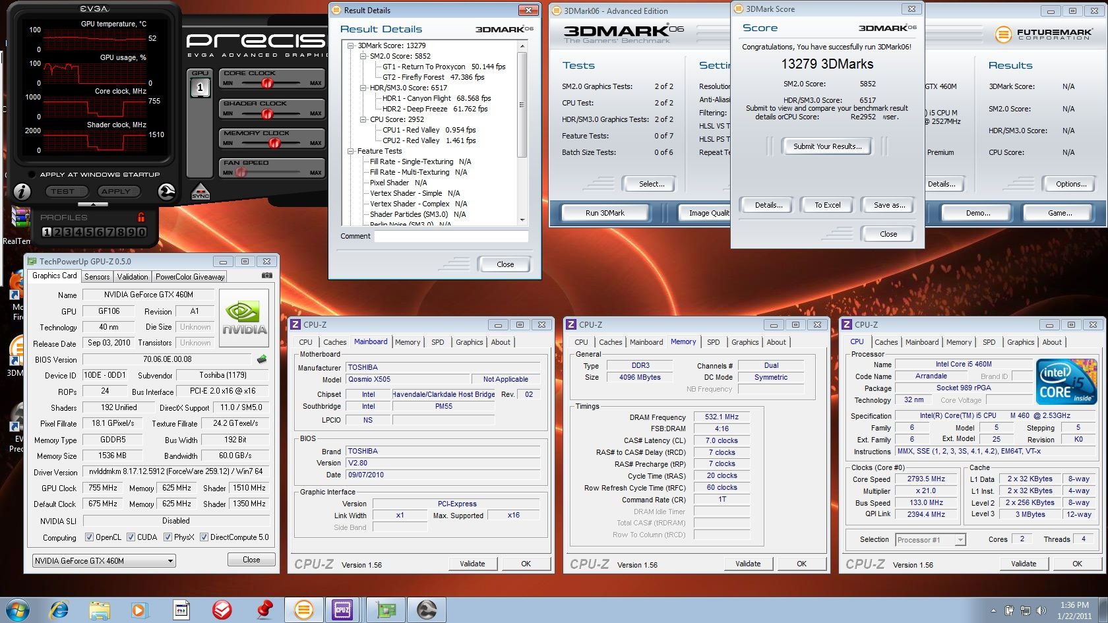The height and width of the screenshot is (623, 1108).
Task: Open the GPU selection dropdown in GPU-Z
Action: point(104,561)
